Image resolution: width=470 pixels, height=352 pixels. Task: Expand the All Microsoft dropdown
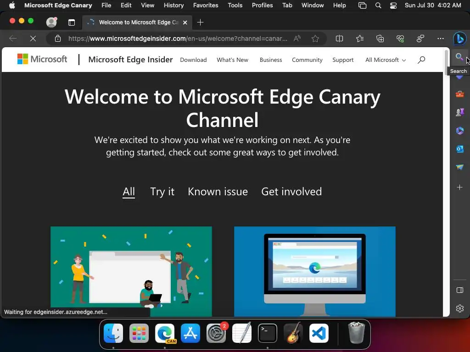tap(386, 60)
